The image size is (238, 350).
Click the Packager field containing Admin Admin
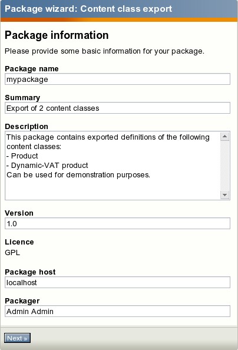117,311
